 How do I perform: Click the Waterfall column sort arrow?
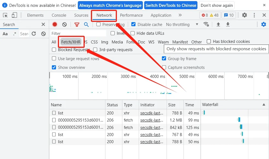(x=264, y=105)
